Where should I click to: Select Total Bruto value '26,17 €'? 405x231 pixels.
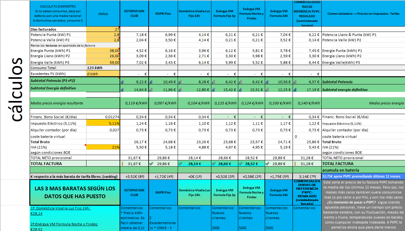click(135, 142)
